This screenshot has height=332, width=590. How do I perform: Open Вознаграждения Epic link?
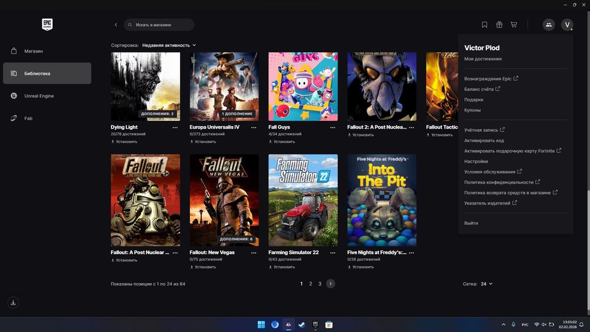click(491, 78)
